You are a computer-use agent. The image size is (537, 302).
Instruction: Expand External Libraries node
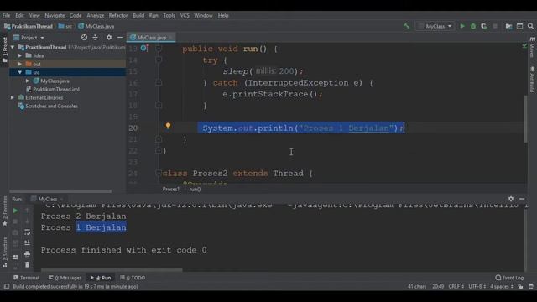(x=13, y=97)
